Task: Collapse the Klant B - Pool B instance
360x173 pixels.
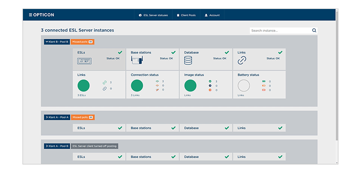Action: coord(57,42)
